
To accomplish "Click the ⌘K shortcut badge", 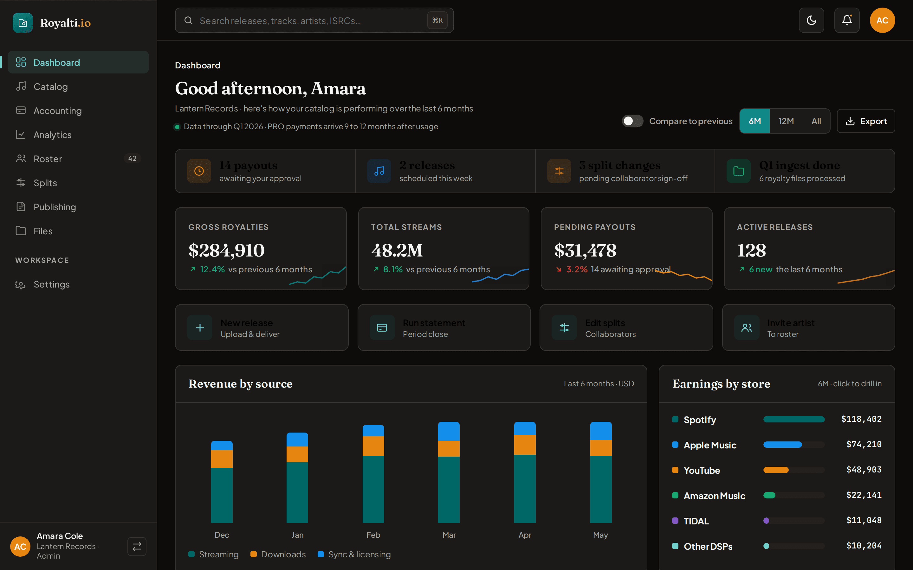I will (437, 20).
